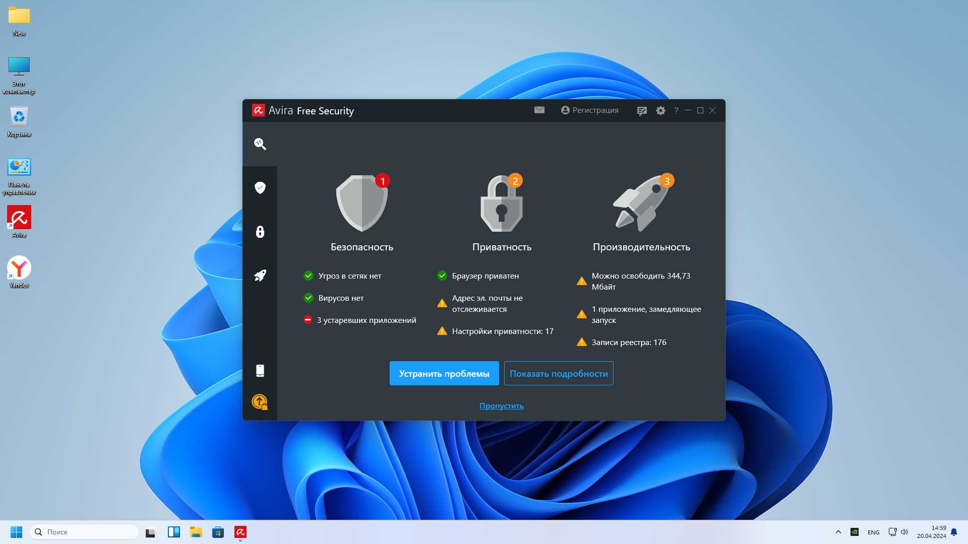
Task: Click the Регистрация account link
Action: [x=589, y=110]
